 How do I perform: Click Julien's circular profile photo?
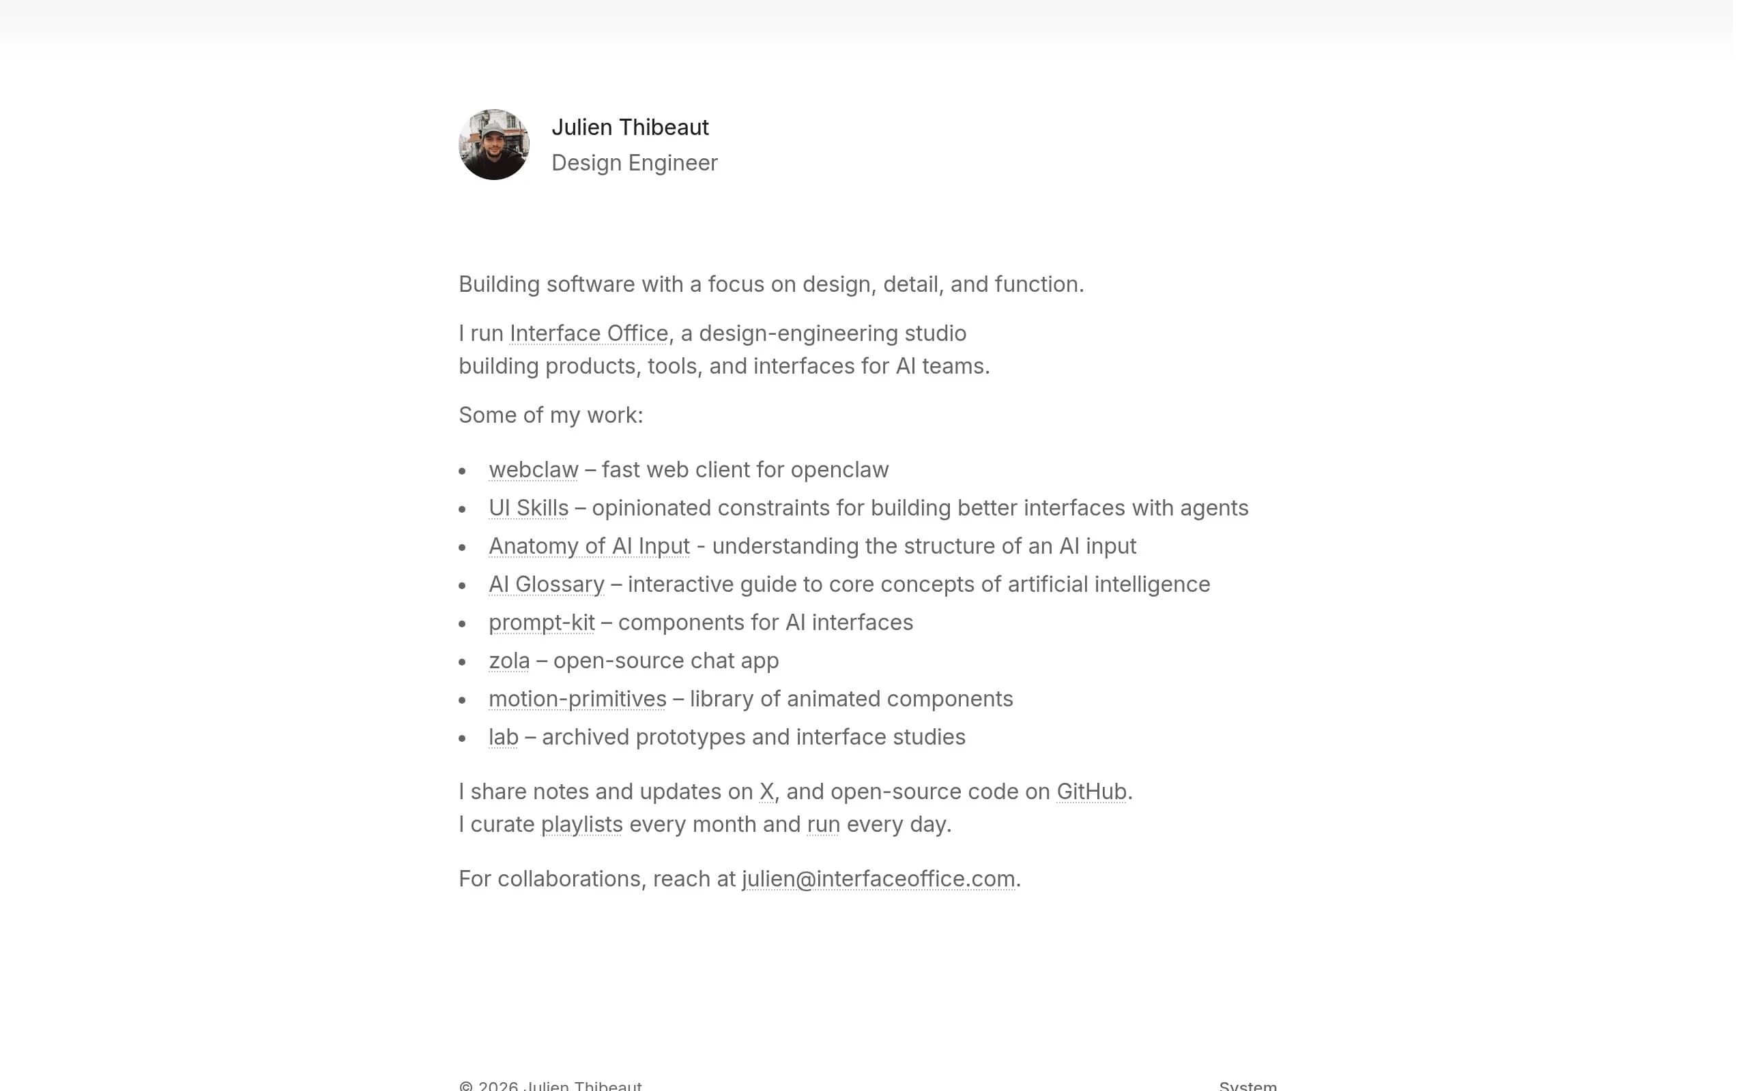click(x=494, y=145)
